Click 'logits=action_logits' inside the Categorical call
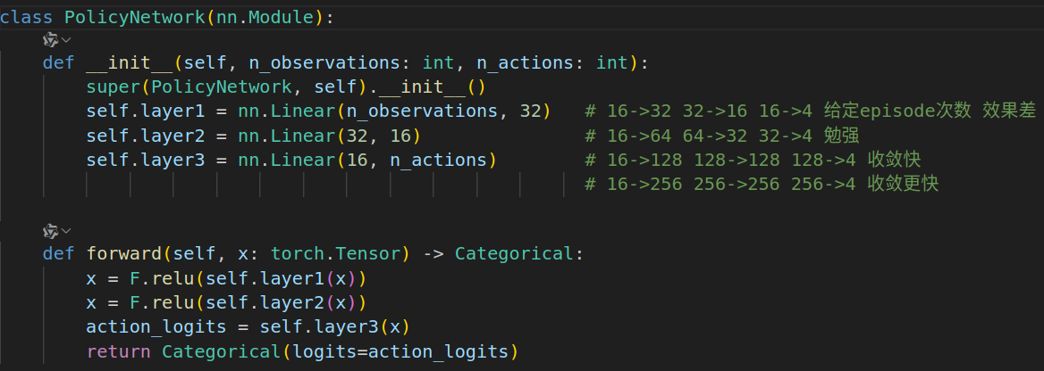Image resolution: width=1044 pixels, height=371 pixels. point(400,350)
